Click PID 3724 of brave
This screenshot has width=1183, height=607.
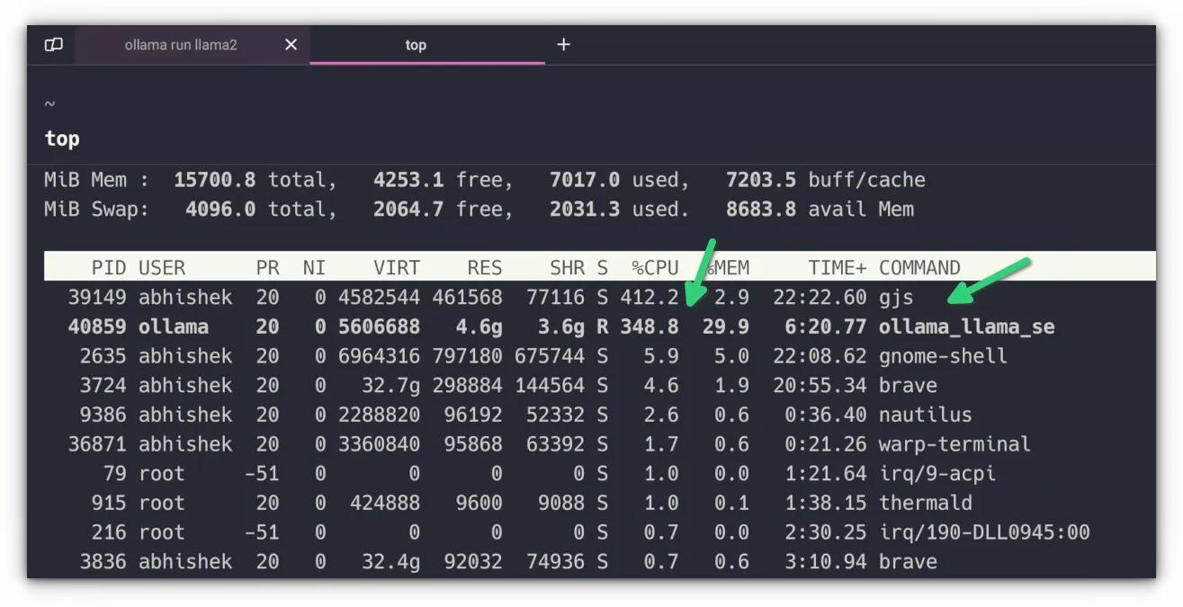coord(103,385)
